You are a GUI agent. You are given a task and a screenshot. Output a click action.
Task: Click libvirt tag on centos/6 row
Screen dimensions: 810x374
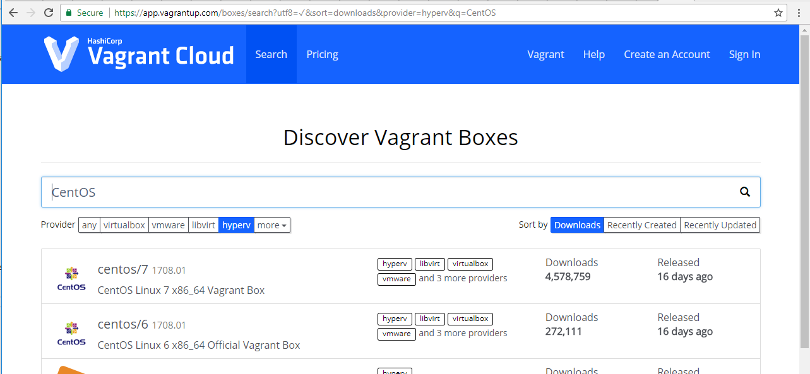[430, 319]
